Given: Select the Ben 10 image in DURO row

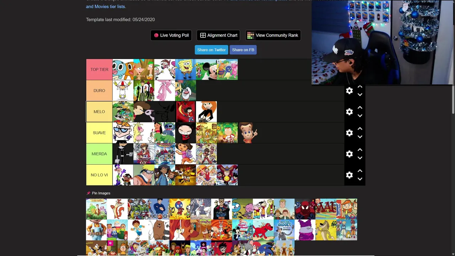Looking at the screenshot, I should [x=144, y=91].
